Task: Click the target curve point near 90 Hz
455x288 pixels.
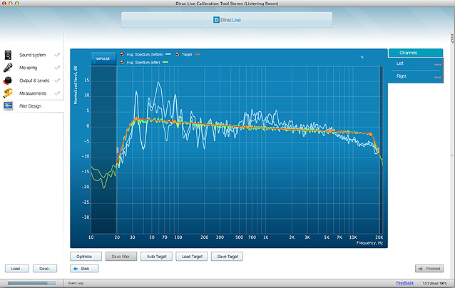Action: 175,122
